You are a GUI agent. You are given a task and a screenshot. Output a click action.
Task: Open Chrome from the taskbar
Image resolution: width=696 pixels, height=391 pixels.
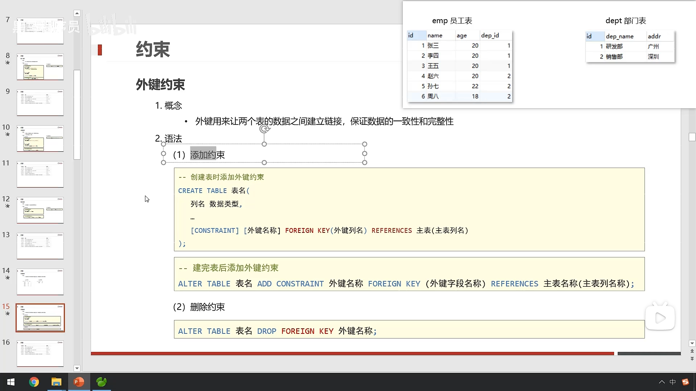pyautogui.click(x=34, y=382)
